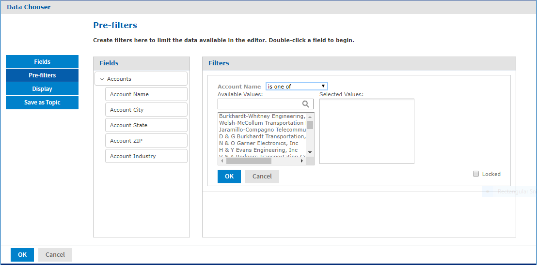Toggle the Locked checkbox
Viewport: 537px width, 265px height.
(476, 174)
